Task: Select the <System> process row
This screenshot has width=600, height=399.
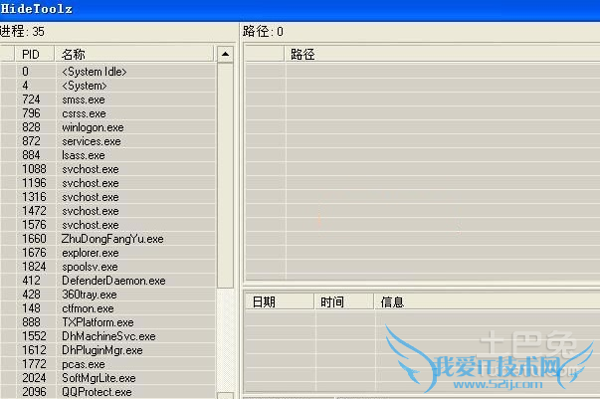Action: click(107, 86)
